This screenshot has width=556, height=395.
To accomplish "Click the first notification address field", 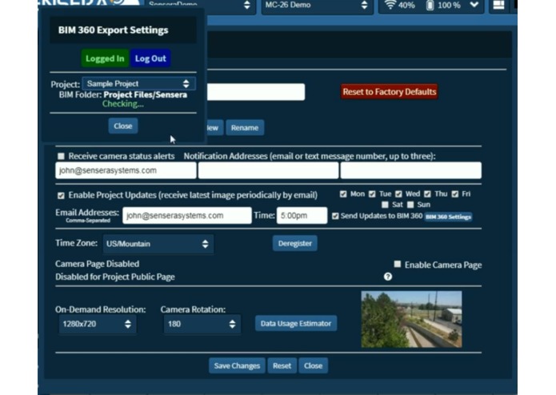I will [126, 170].
